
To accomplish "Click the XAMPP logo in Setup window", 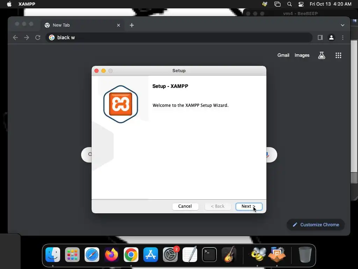I will tap(121, 104).
